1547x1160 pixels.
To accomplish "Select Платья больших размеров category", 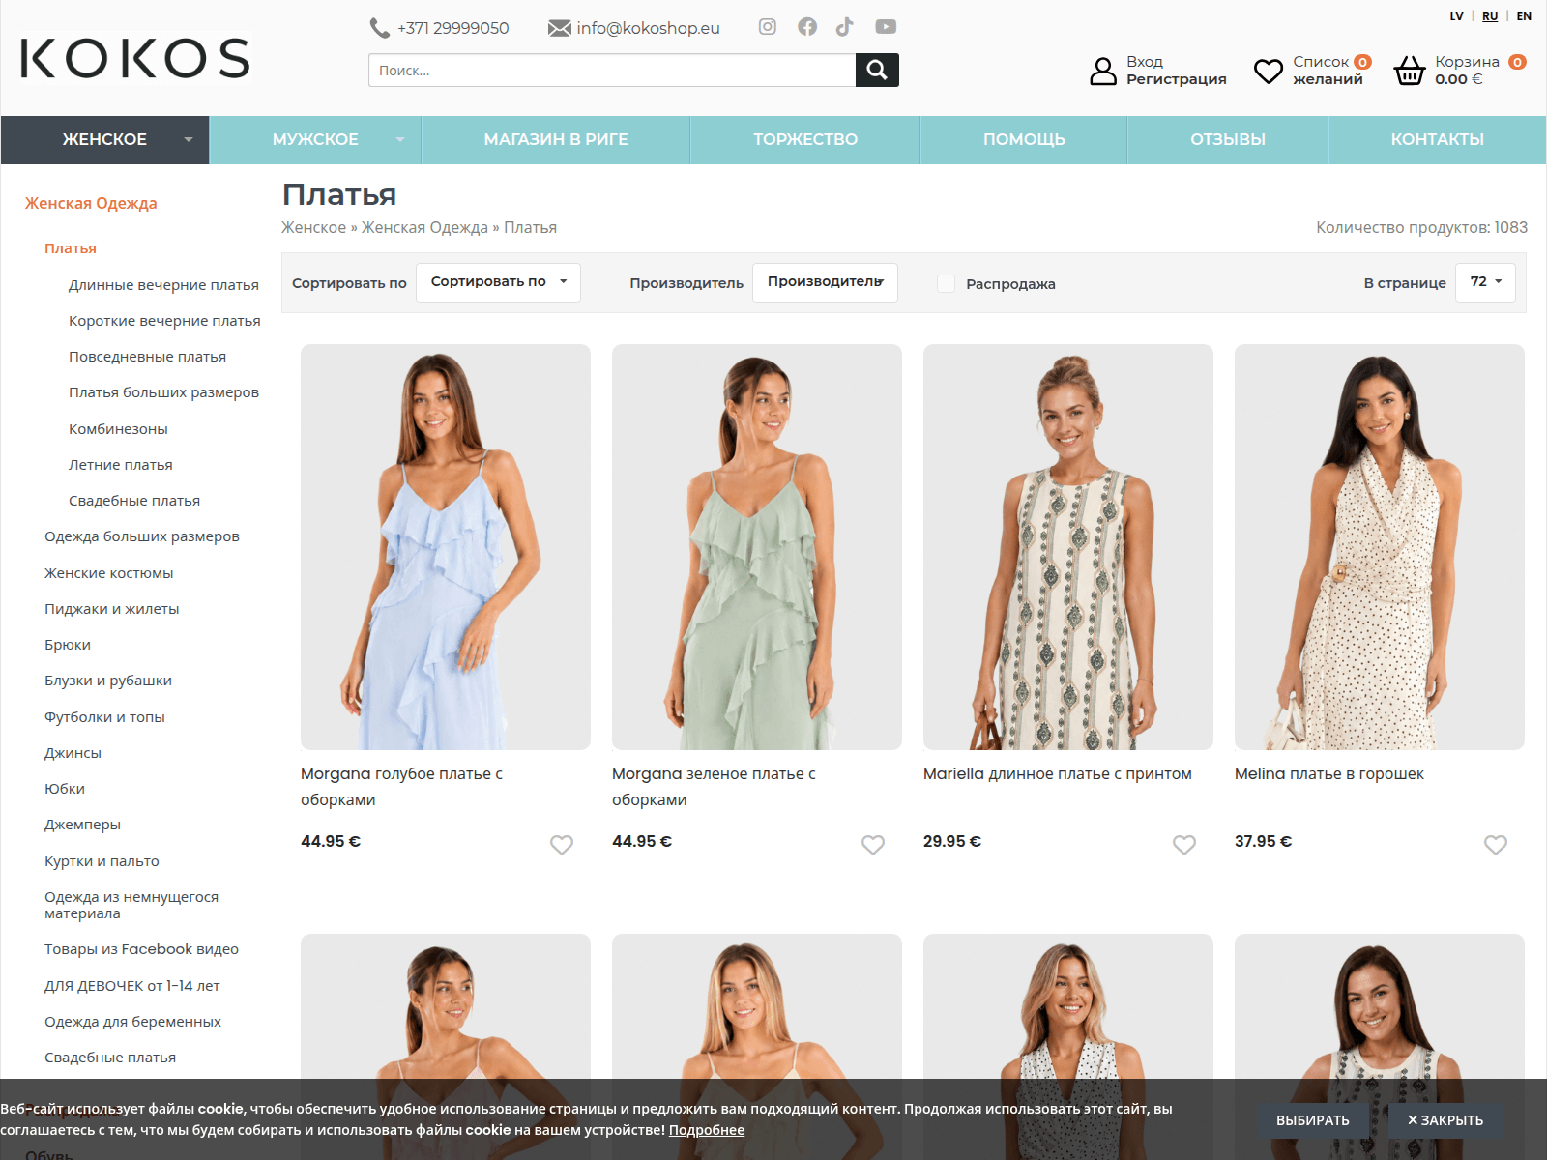I will tap(163, 392).
